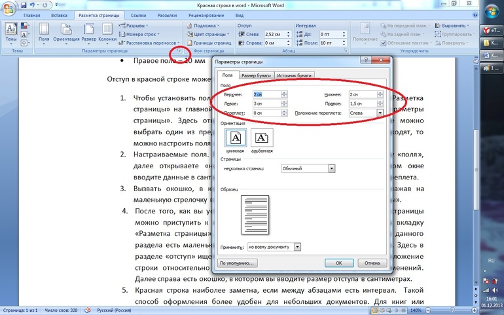
Task: Click the Redo icon in Quick Access
Action: [45, 5]
